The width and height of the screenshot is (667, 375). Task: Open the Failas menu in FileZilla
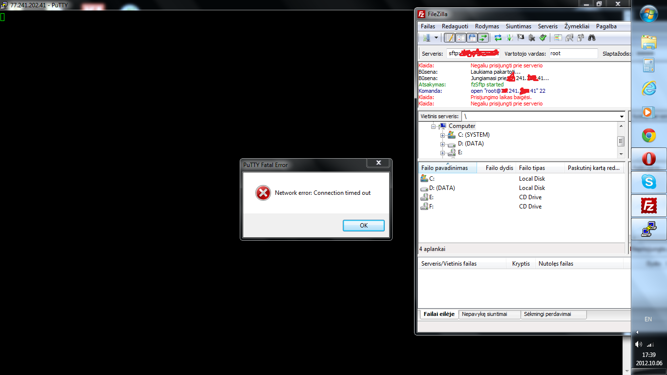pyautogui.click(x=428, y=26)
